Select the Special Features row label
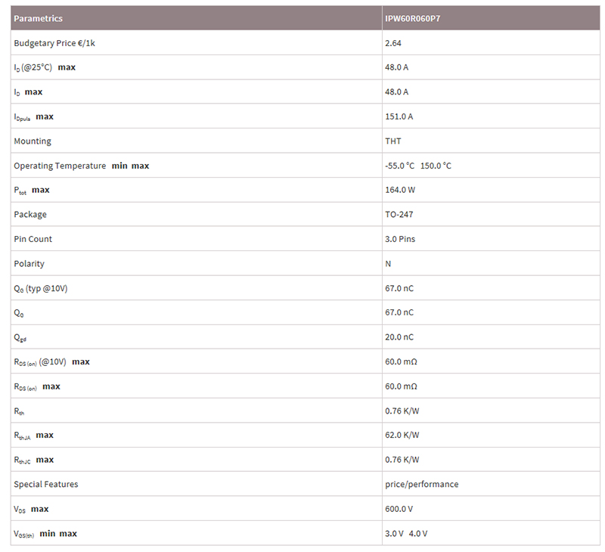 click(x=46, y=484)
